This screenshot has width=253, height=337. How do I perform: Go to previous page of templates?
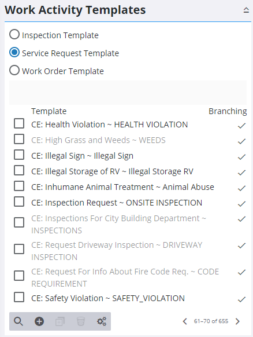click(x=185, y=321)
